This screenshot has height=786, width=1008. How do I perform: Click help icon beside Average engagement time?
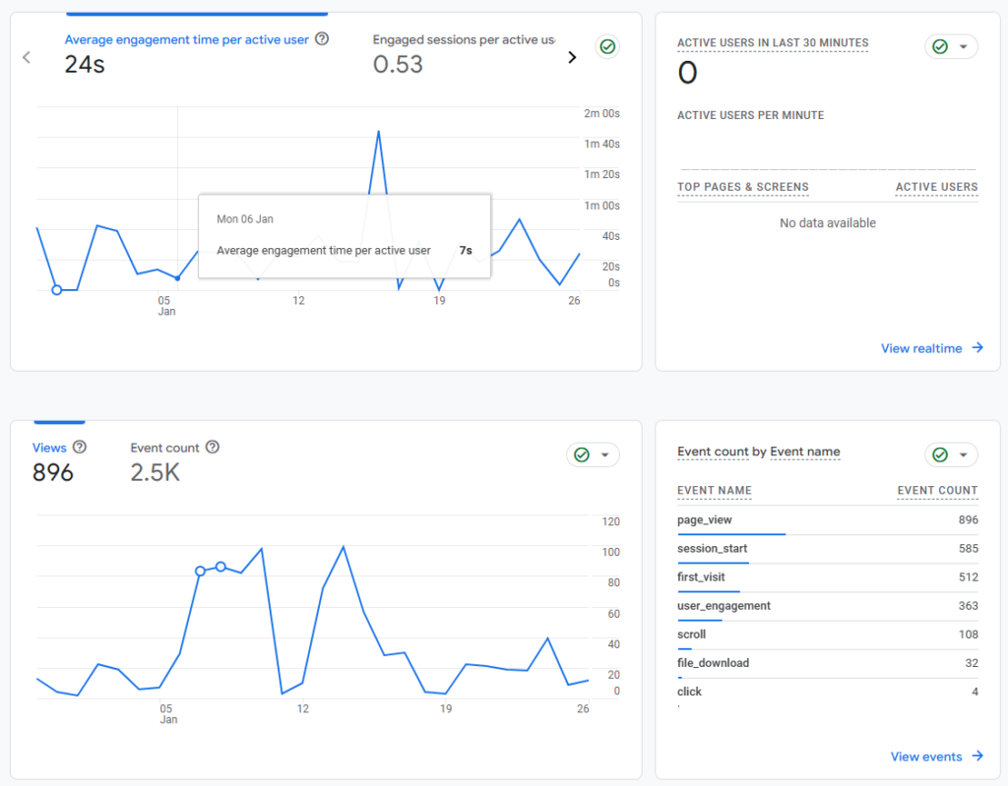[x=322, y=39]
